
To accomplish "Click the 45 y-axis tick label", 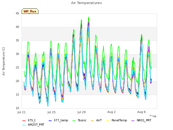I will click(x=17, y=14).
